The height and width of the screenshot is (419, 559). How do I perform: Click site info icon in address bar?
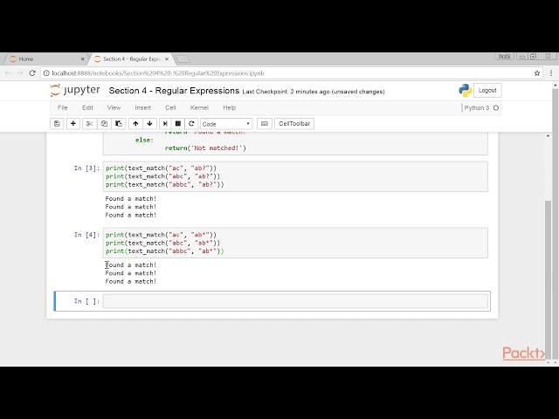(46, 73)
